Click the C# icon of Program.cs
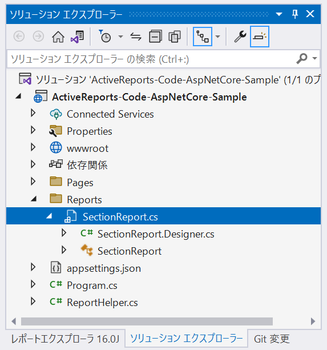This screenshot has width=327, height=350. tap(56, 284)
